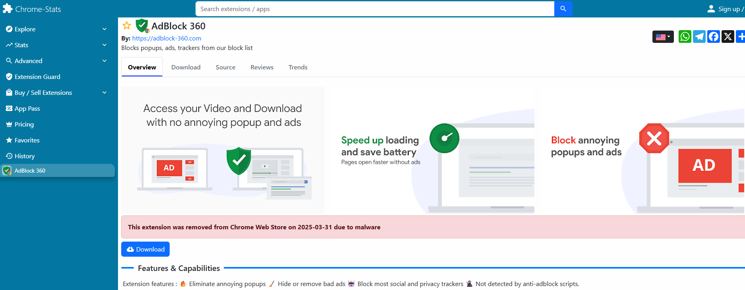The image size is (745, 290).
Task: Click the Sign up link
Action: tap(731, 9)
